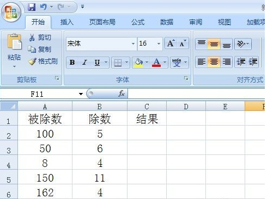Open font color dropdown arrow
Screen dimensions: 267x199
point(165,63)
